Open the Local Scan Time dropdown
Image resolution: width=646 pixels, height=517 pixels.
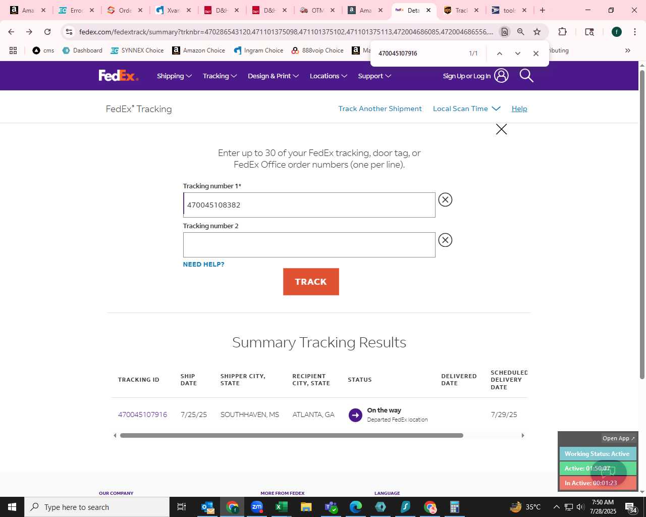tap(466, 109)
